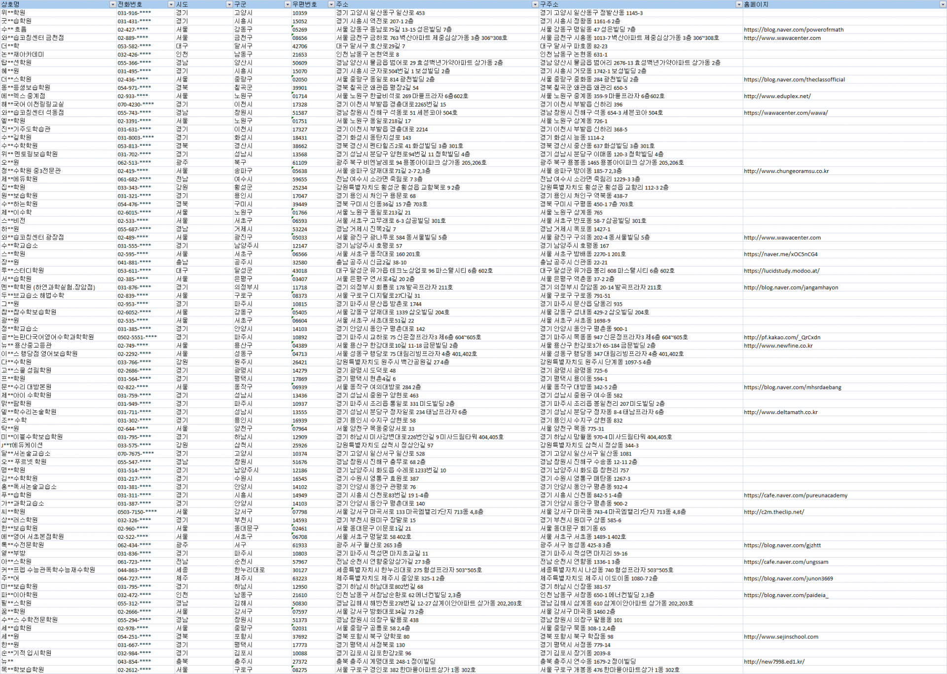Click the c2m.theclip.net link
The image size is (947, 674).
point(773,512)
